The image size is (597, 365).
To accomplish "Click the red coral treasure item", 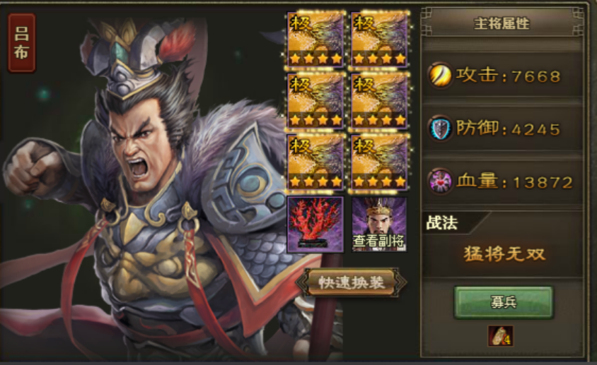I will (315, 225).
